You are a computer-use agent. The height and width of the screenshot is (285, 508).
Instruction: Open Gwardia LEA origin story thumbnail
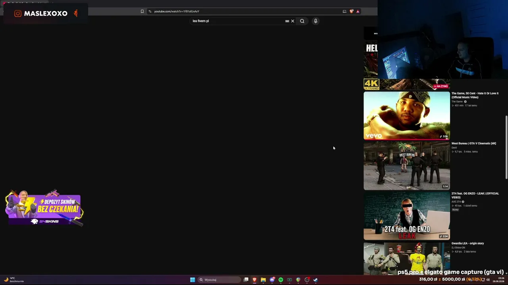407,258
